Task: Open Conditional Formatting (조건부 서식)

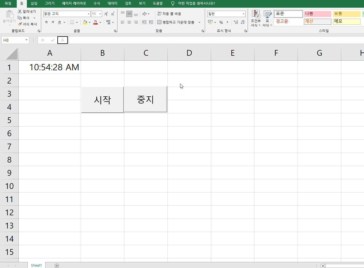Action: tap(256, 19)
